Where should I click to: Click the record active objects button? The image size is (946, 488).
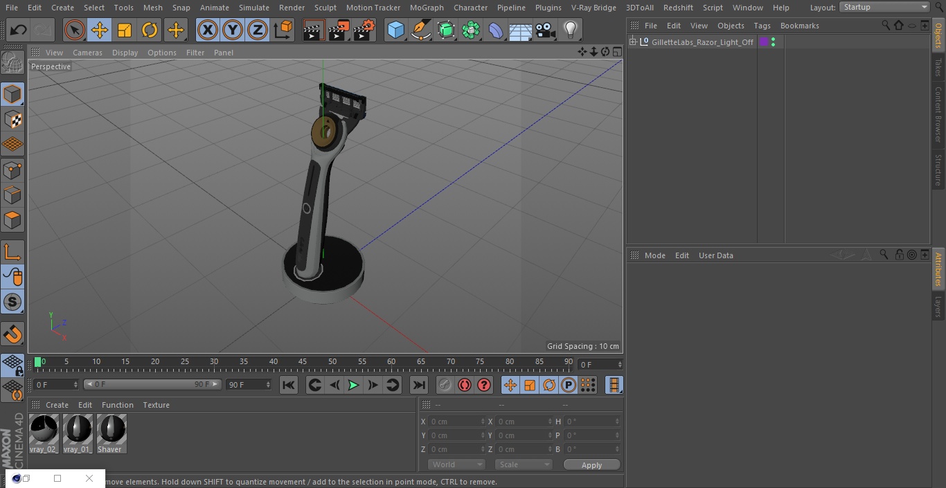(x=445, y=385)
